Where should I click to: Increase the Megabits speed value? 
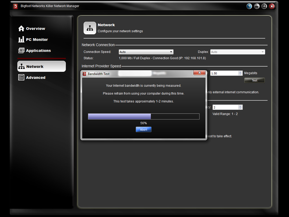(x=240, y=72)
